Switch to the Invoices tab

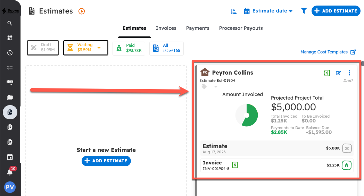[x=166, y=28]
